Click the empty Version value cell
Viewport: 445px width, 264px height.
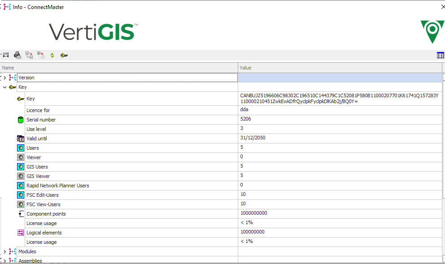click(x=340, y=78)
